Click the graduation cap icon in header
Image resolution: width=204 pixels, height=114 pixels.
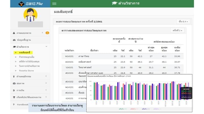coord(114,3)
